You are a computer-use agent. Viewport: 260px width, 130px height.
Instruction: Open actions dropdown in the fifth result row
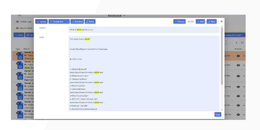(x=244, y=96)
